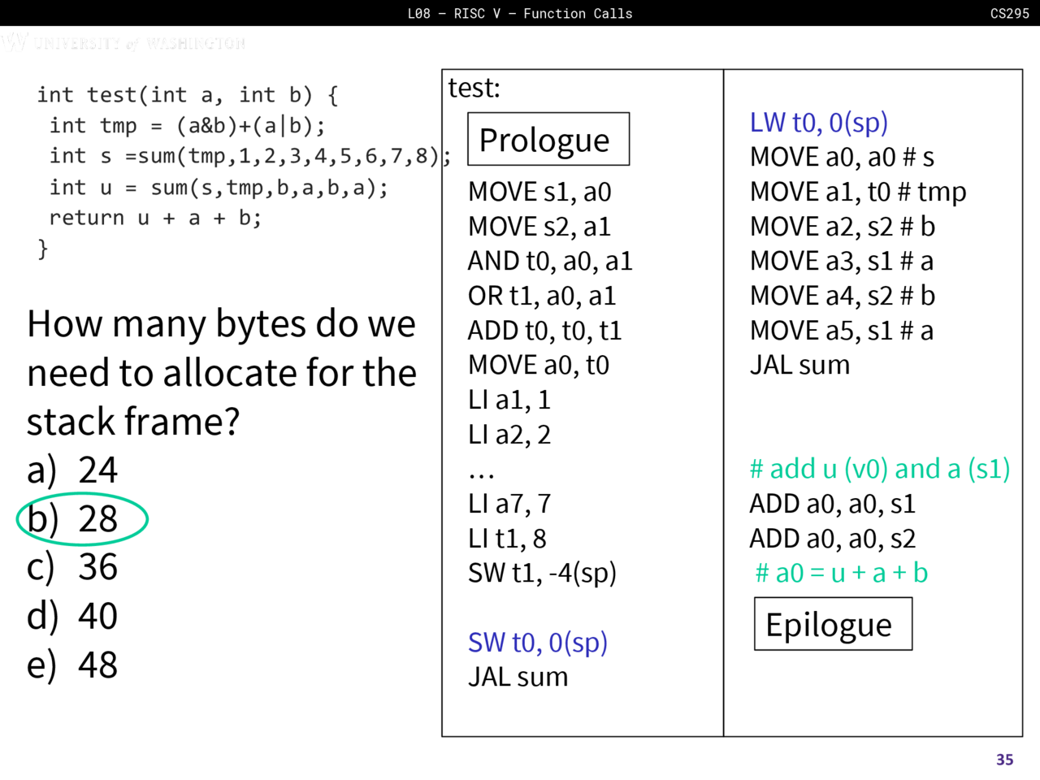This screenshot has height=780, width=1040.
Task: Click the green comment # add u (v0) and a (s1)
Action: [x=879, y=469]
